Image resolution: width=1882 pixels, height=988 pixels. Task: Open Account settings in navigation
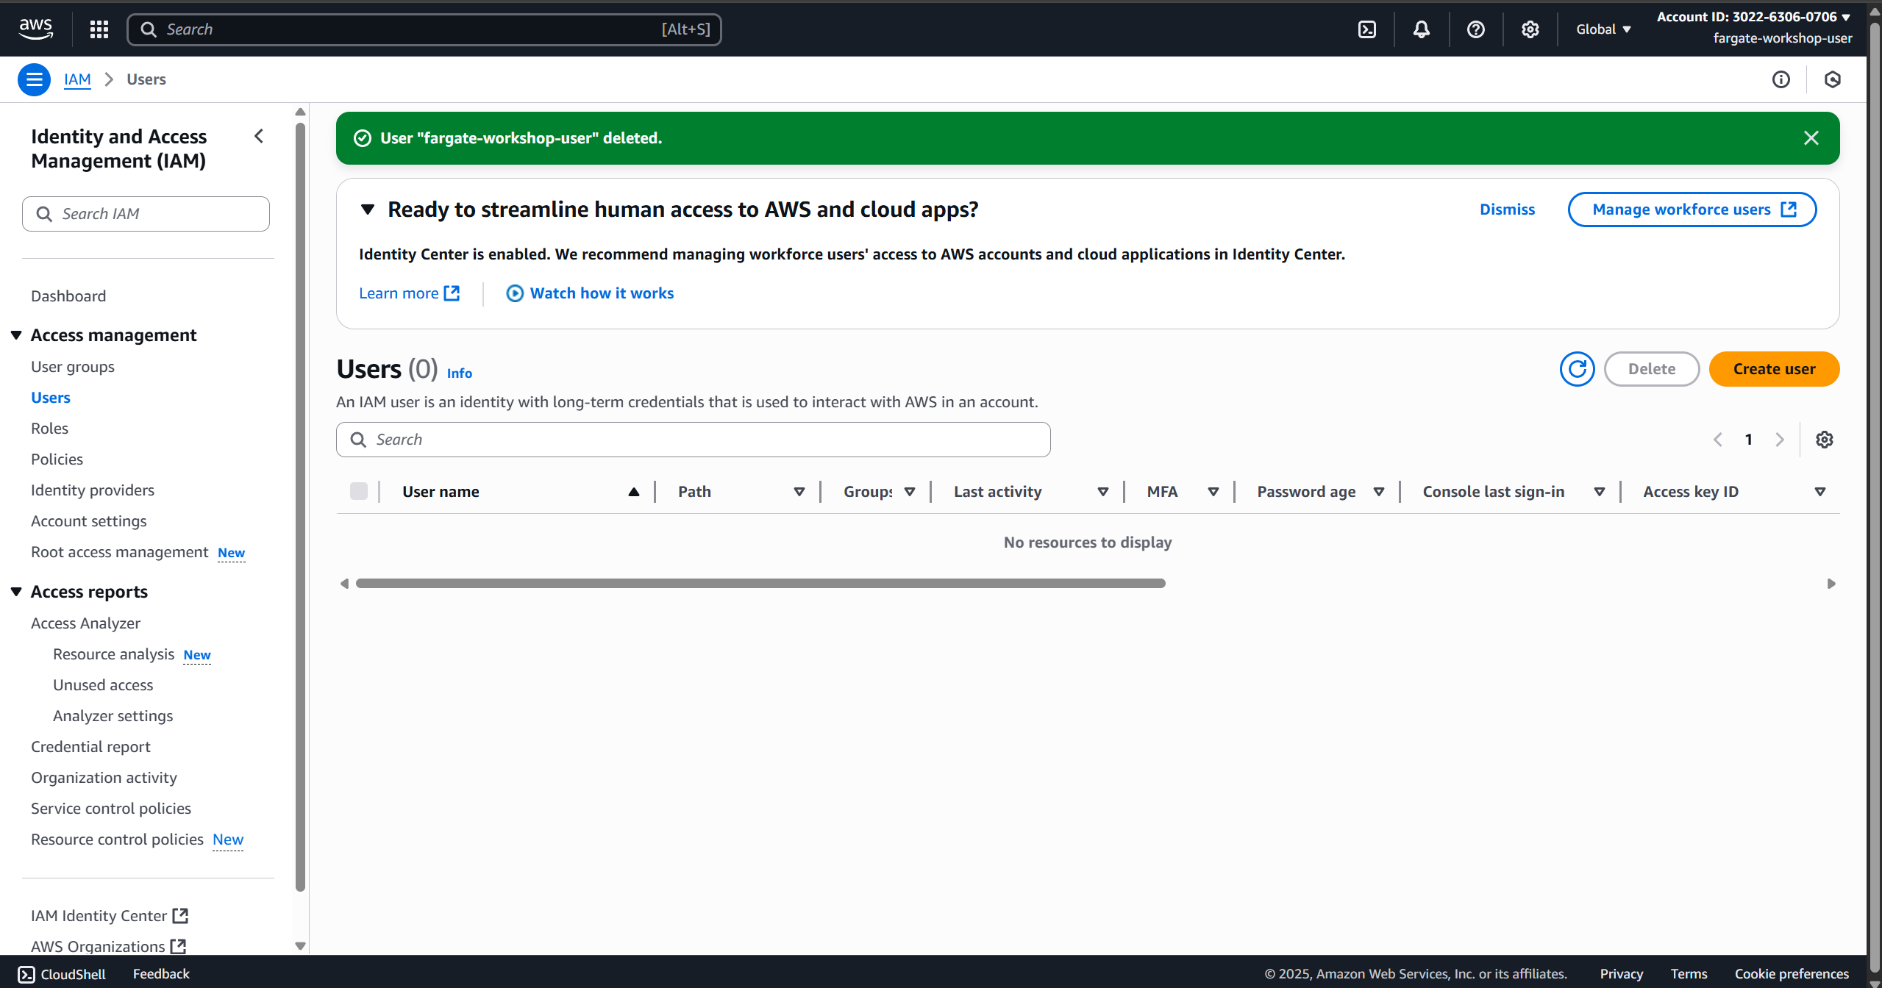click(x=89, y=521)
